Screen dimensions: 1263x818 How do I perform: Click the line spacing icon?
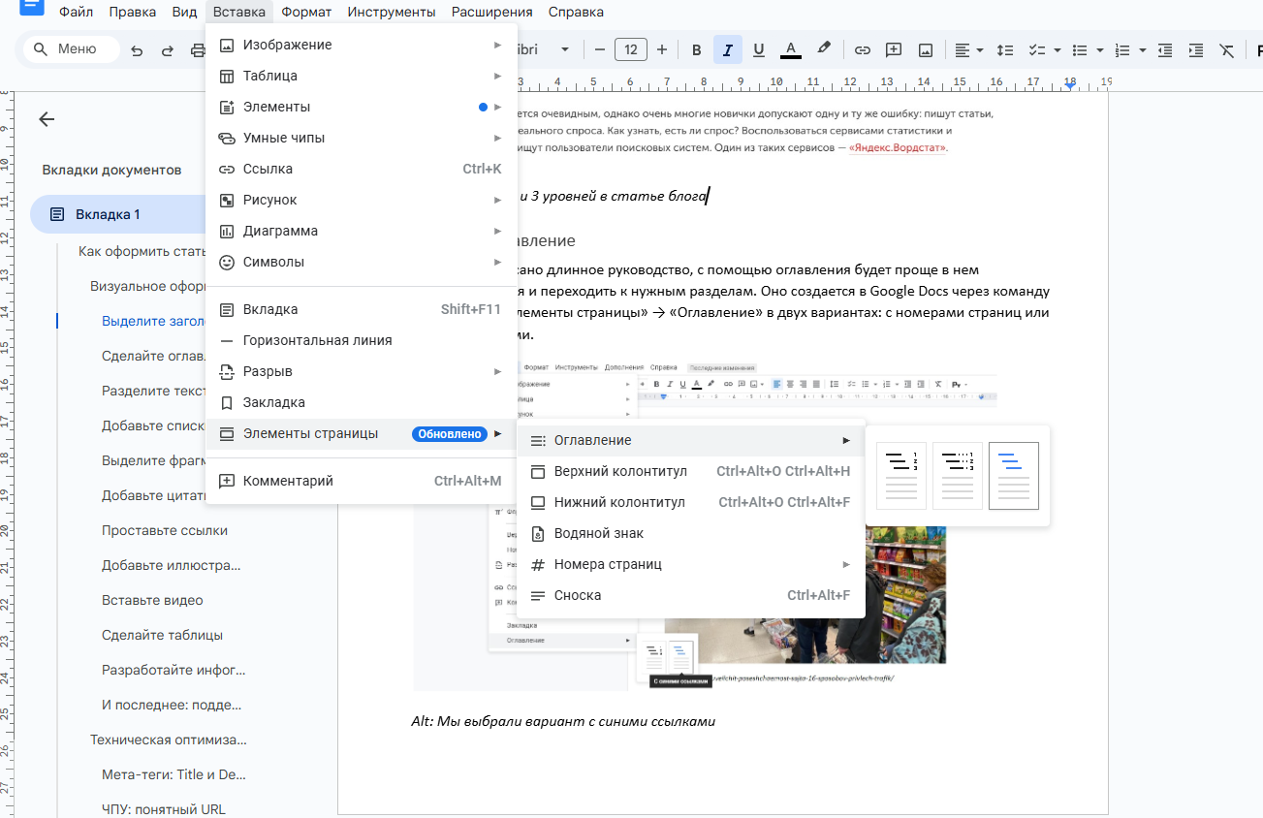pos(1005,49)
